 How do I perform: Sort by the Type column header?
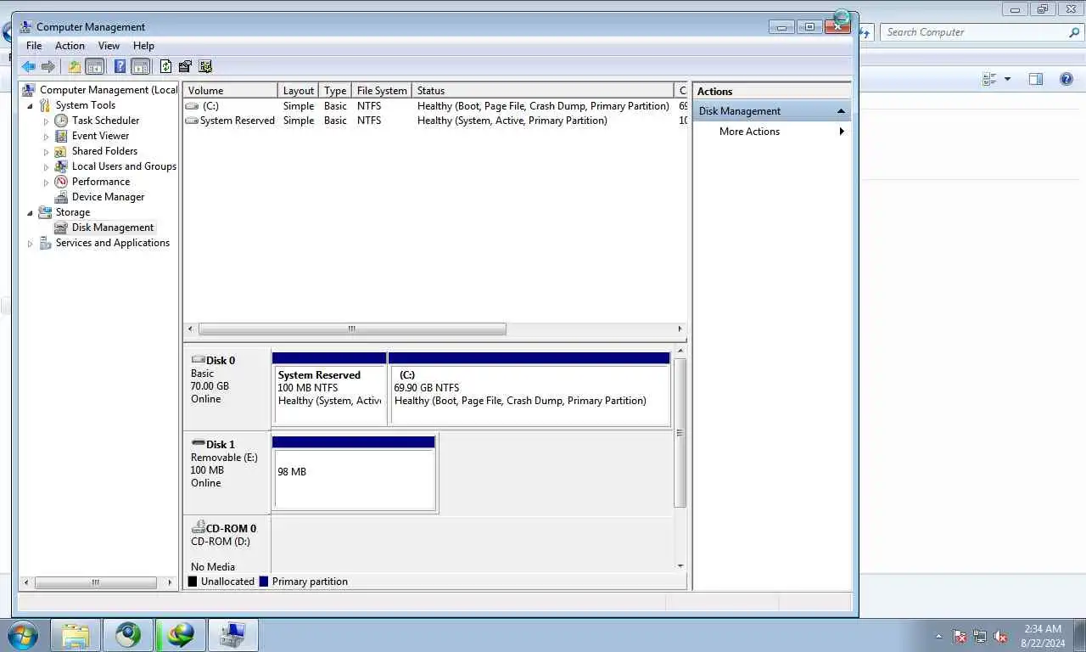[x=335, y=91]
